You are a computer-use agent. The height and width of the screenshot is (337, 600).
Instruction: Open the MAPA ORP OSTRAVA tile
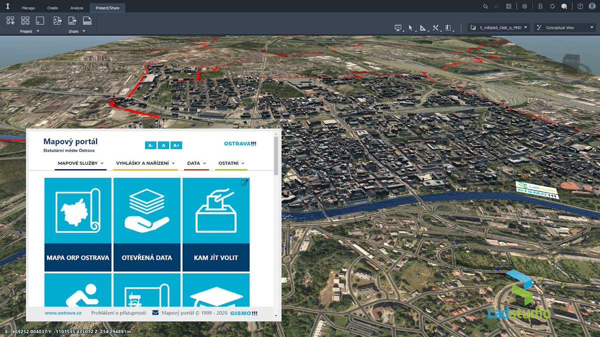point(78,225)
